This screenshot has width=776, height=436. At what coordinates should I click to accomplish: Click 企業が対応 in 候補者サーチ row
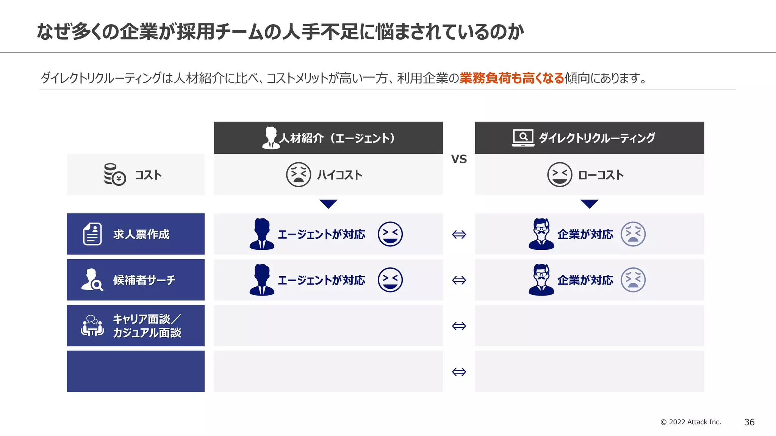pyautogui.click(x=585, y=280)
